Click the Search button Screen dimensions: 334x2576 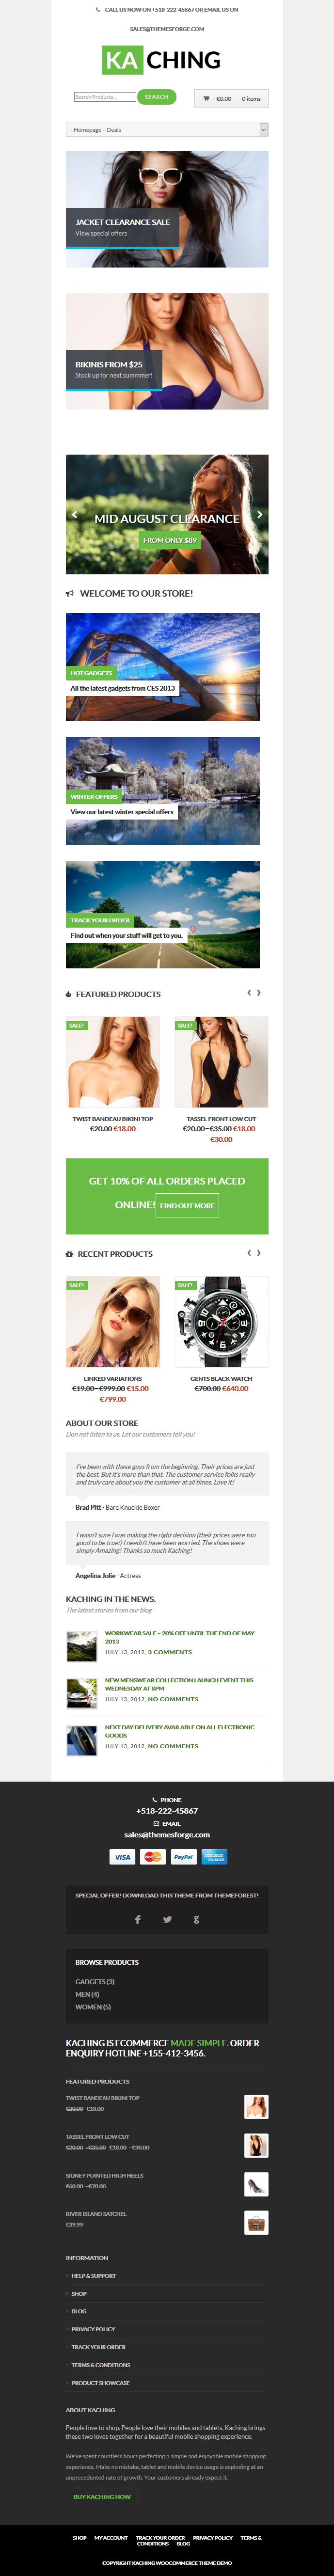click(157, 97)
